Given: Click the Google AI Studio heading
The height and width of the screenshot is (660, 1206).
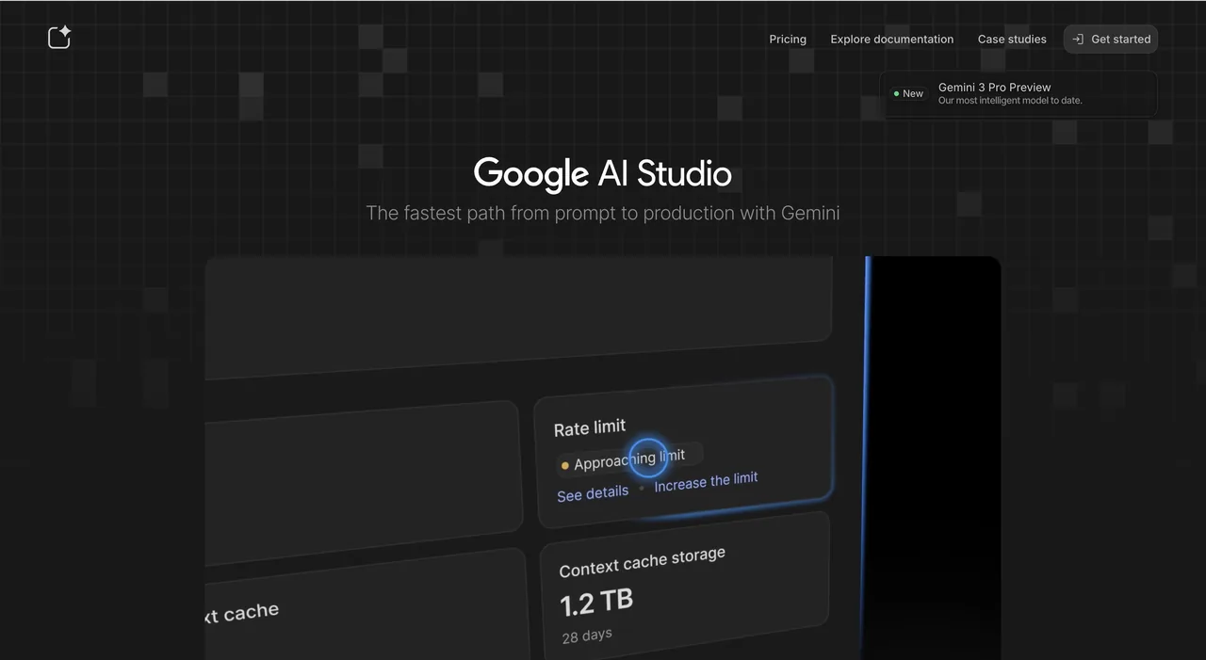Looking at the screenshot, I should tap(603, 174).
